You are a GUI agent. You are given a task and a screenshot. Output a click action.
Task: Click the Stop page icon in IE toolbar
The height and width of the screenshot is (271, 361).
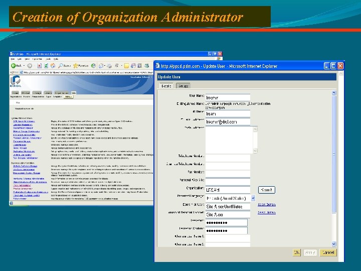pos(40,66)
